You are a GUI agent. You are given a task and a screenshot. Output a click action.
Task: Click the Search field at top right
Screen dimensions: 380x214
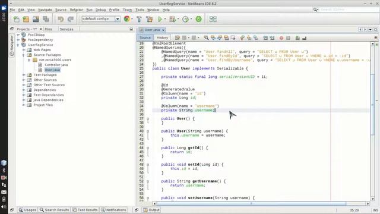click(x=349, y=10)
